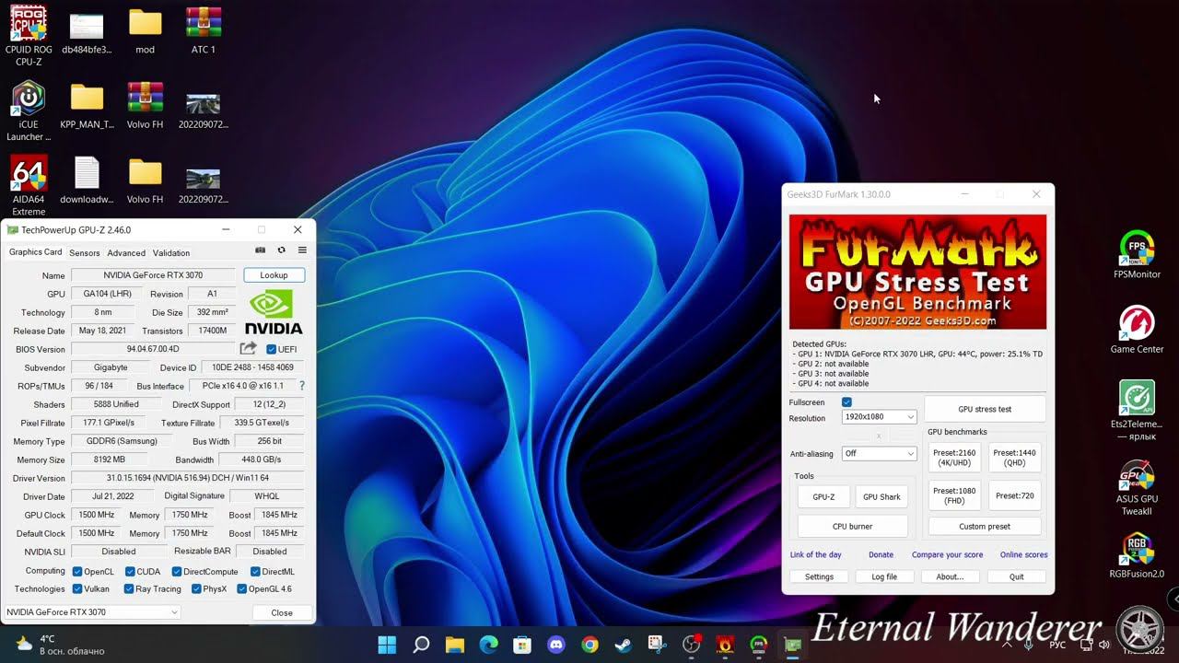The width and height of the screenshot is (1179, 663).
Task: Launch GPU Shark from FurMark tools
Action: click(881, 497)
